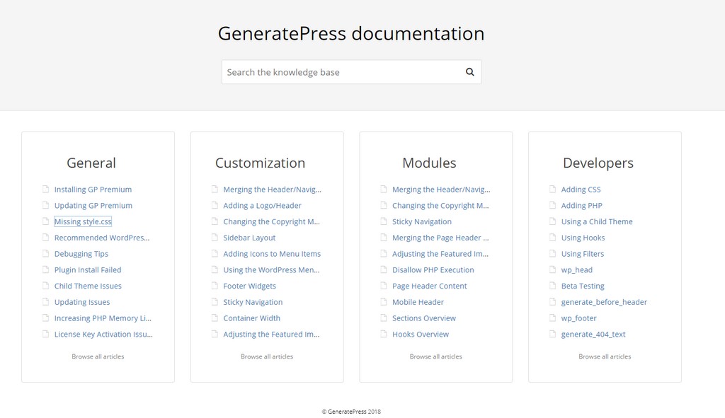Click the © GeneratePress 2018 footer text

351,412
